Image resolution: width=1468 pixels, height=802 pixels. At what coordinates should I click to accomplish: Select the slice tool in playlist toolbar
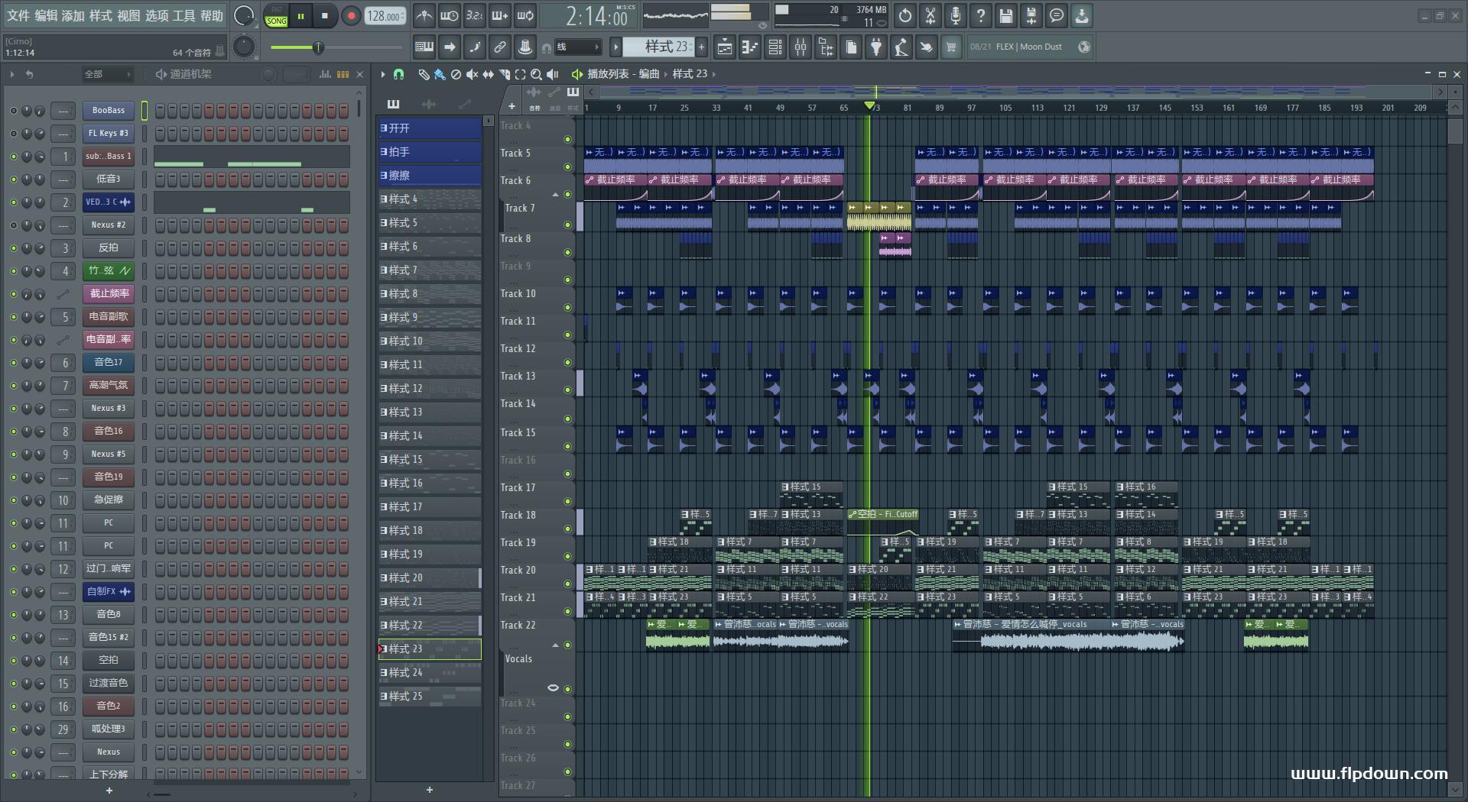tap(504, 74)
